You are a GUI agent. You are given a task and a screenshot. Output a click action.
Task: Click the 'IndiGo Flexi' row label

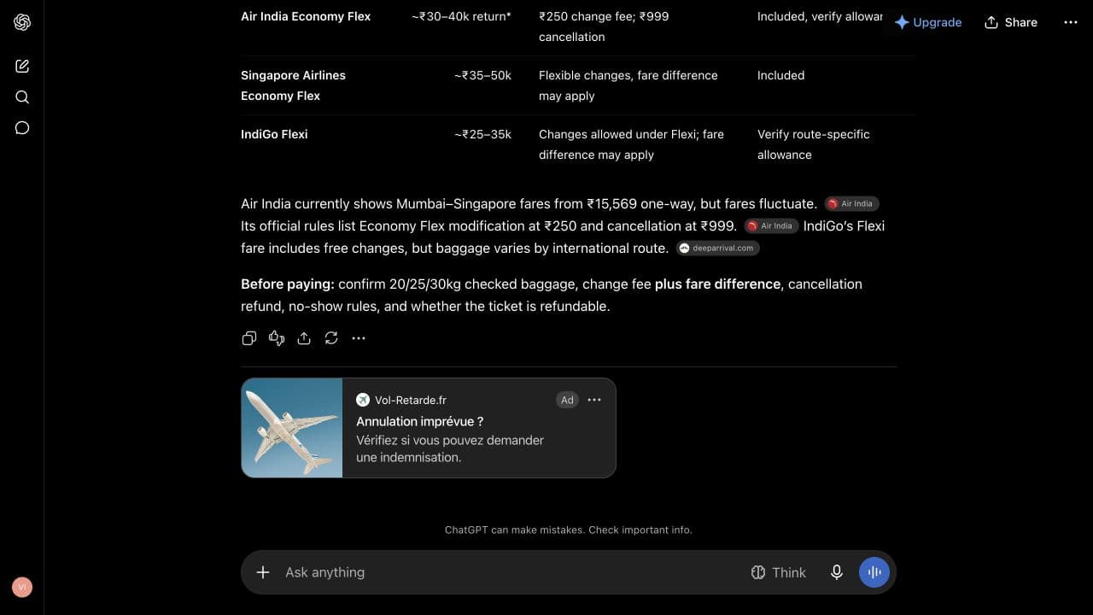(x=274, y=134)
